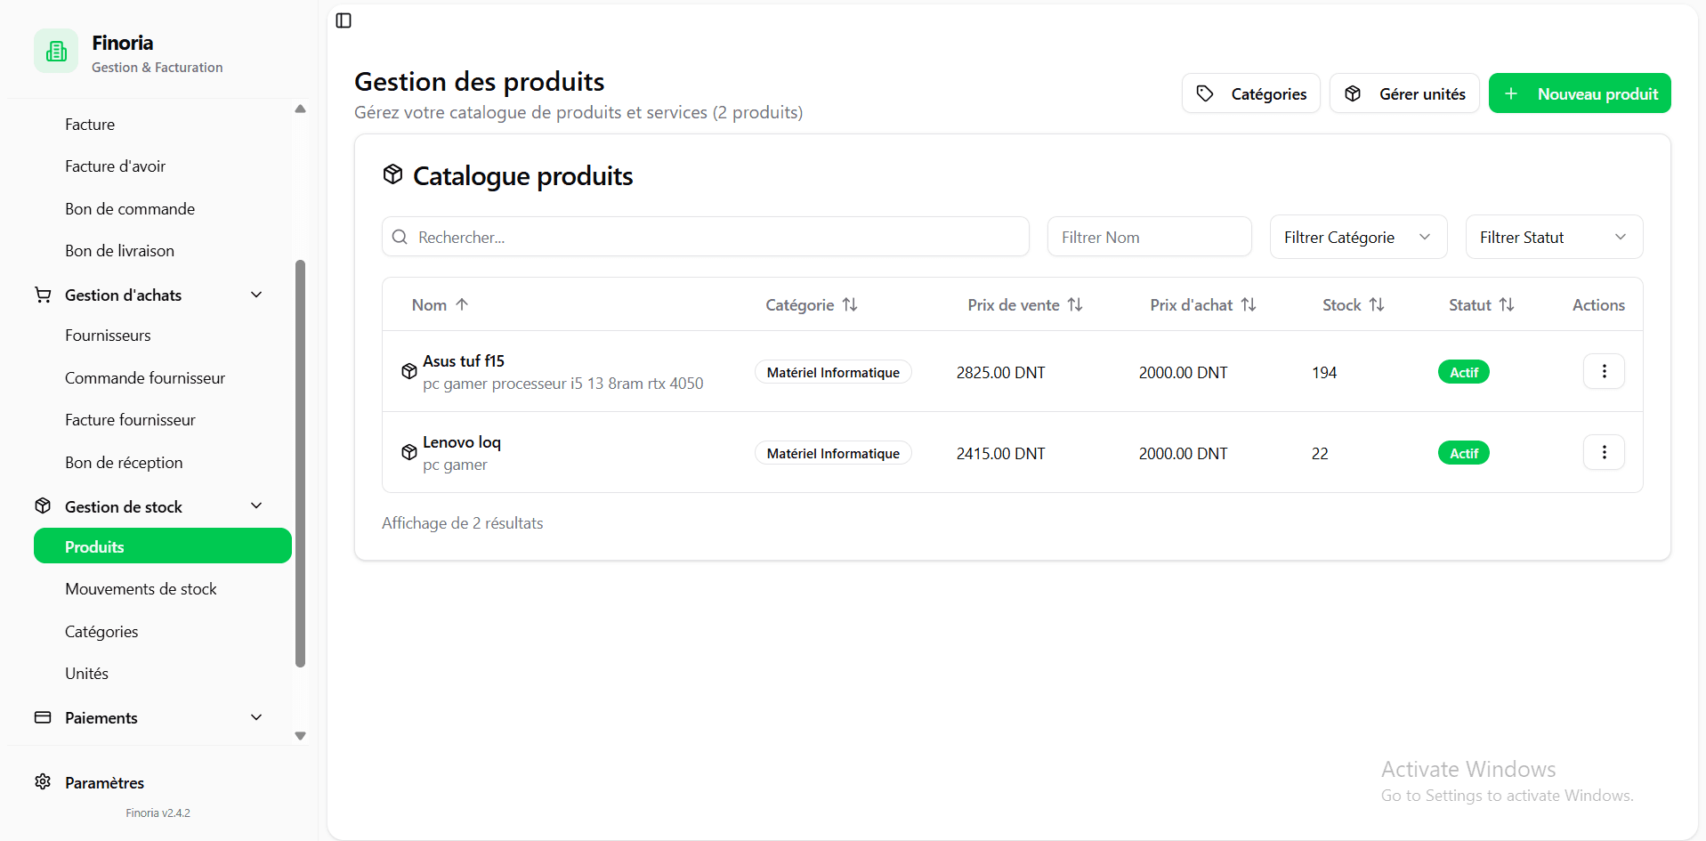The image size is (1706, 841).
Task: Click the price 2415.00 DNT
Action: 1000,453
